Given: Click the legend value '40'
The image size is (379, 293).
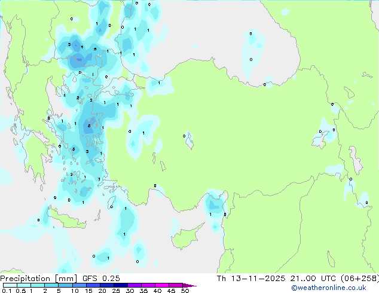Looking at the screenshot, I should [x=157, y=291].
